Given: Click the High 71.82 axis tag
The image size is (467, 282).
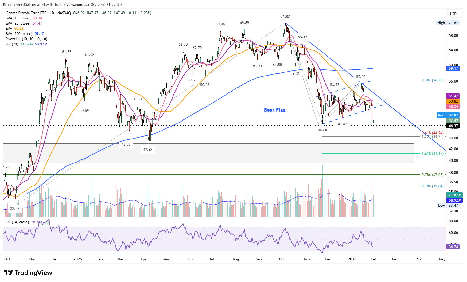Looking at the screenshot, I should pos(448,23).
